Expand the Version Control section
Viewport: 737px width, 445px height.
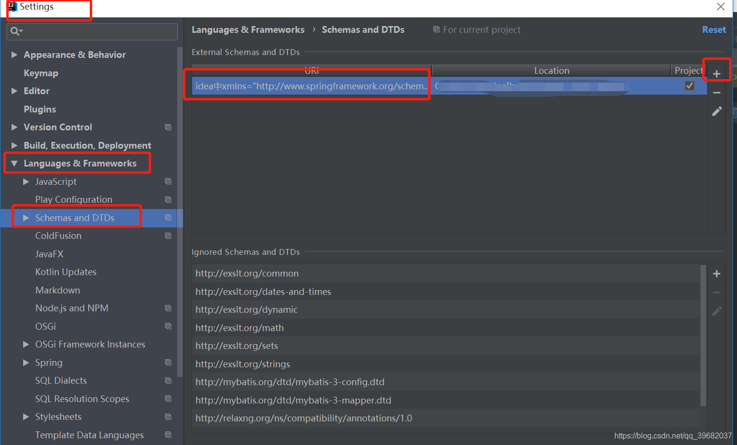click(14, 127)
